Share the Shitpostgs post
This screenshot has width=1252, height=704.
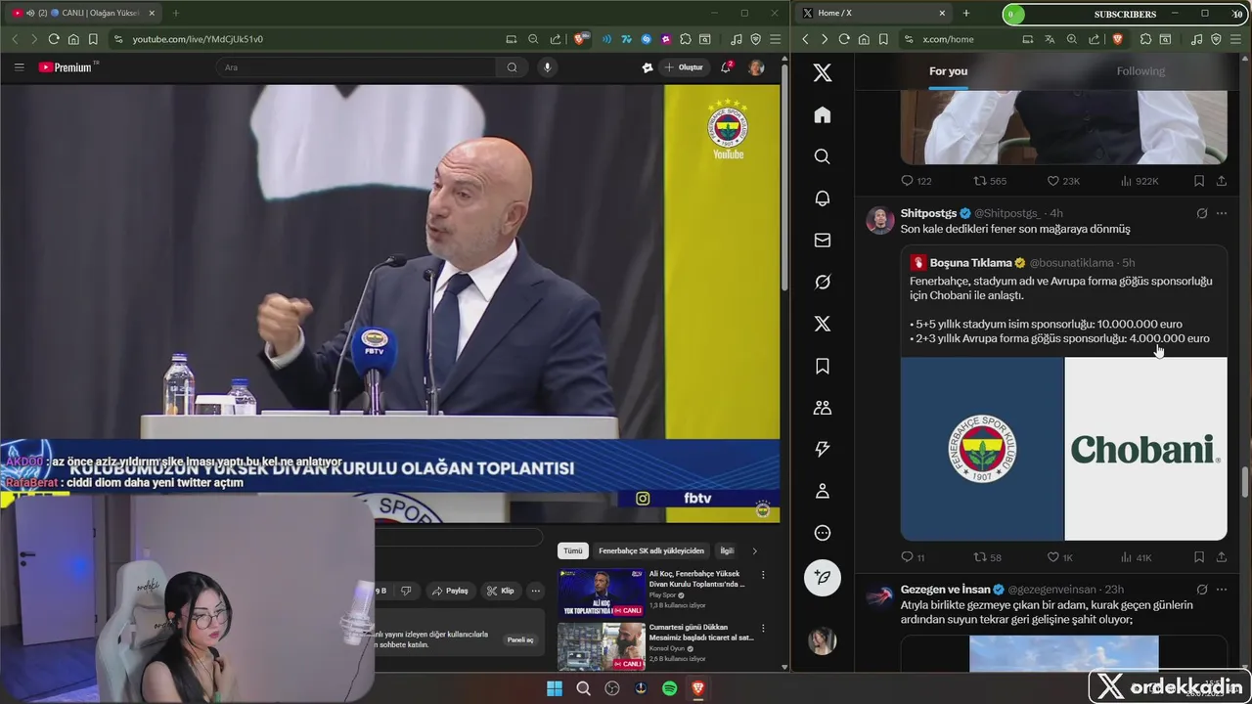1222,557
